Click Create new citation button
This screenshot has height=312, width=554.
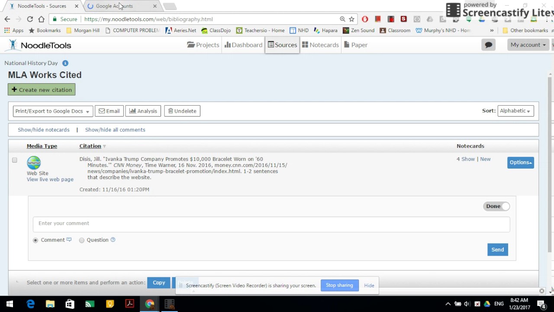click(42, 90)
